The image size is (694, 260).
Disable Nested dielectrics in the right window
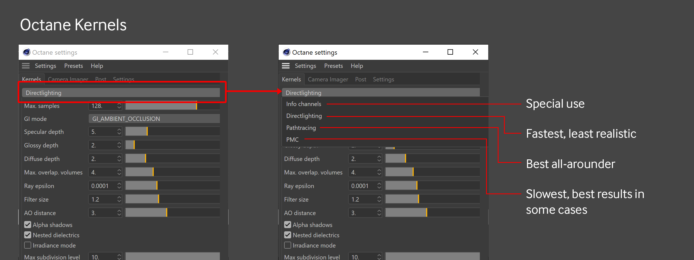pos(288,235)
